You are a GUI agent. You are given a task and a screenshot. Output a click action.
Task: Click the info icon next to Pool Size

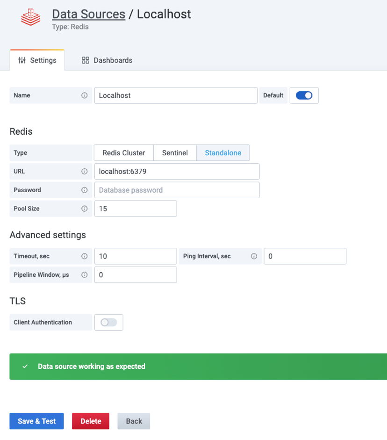point(84,209)
